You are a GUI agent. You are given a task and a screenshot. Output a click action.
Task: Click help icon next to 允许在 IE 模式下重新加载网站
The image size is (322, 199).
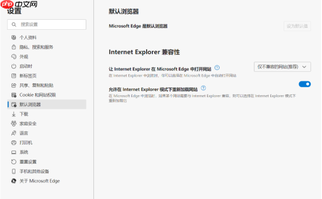tap(203, 88)
